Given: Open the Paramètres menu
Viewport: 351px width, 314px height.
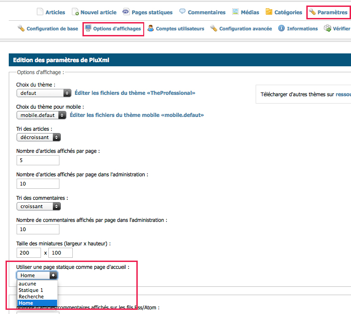Looking at the screenshot, I should point(328,12).
